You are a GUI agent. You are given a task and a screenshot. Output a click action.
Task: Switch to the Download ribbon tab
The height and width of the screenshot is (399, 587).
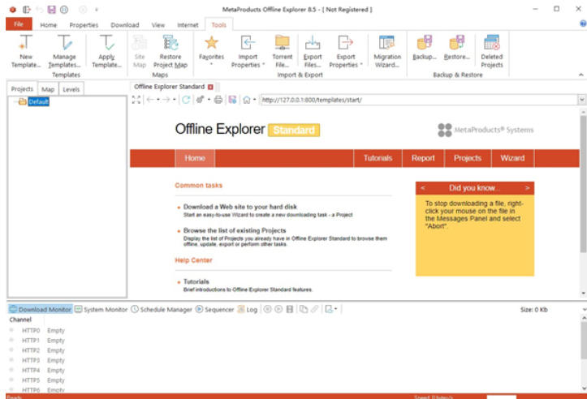[x=125, y=25]
